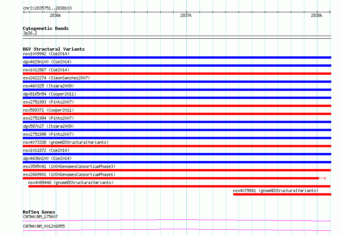
Task: Select variant label nsv1012867 (Coe2014)
Action: (x=46, y=70)
